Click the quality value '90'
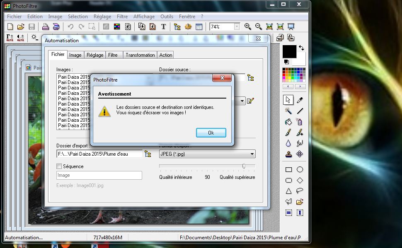 [207, 177]
